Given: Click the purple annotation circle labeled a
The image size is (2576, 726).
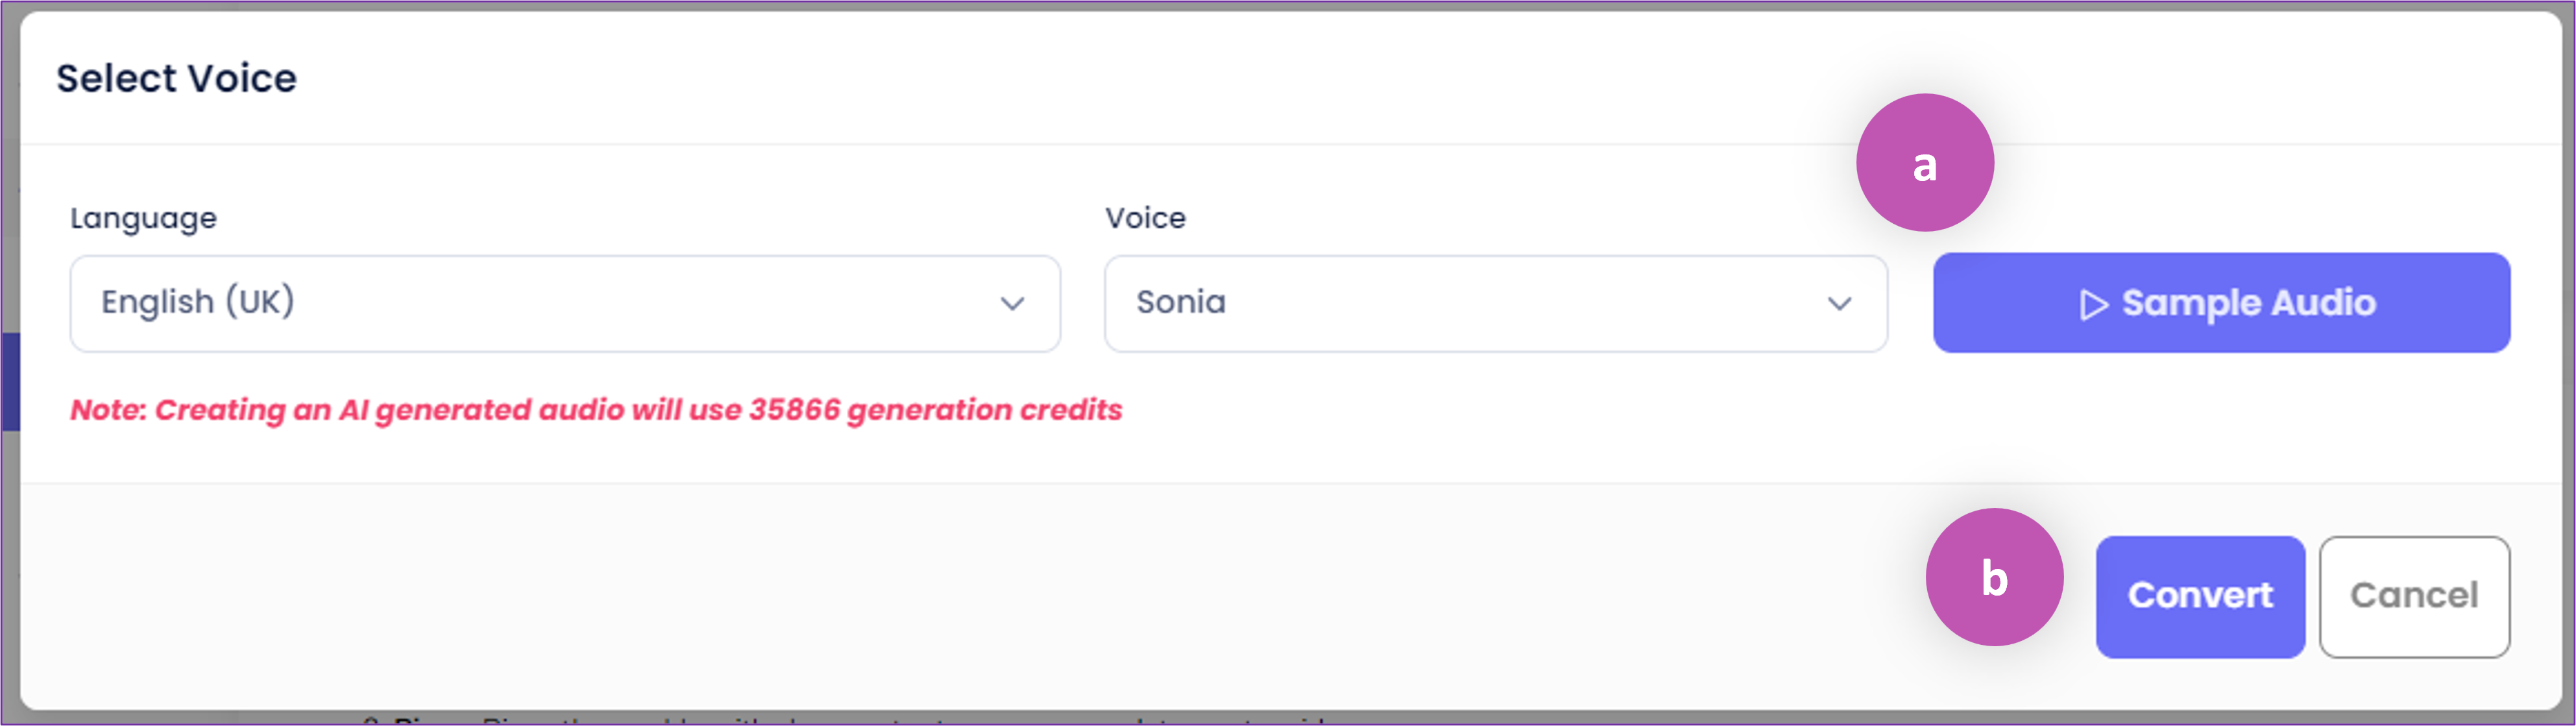Looking at the screenshot, I should point(1925,162).
